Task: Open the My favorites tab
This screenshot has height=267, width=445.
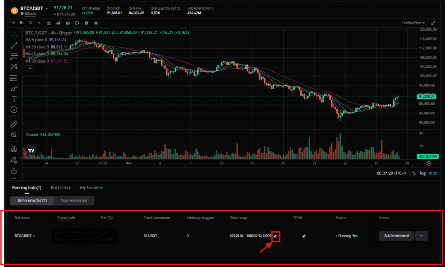Action: tap(91, 188)
